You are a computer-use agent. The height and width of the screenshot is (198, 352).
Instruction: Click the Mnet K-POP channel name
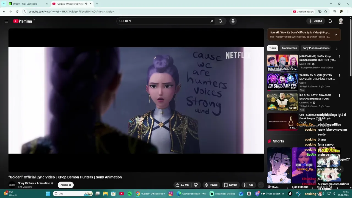tap(305, 64)
